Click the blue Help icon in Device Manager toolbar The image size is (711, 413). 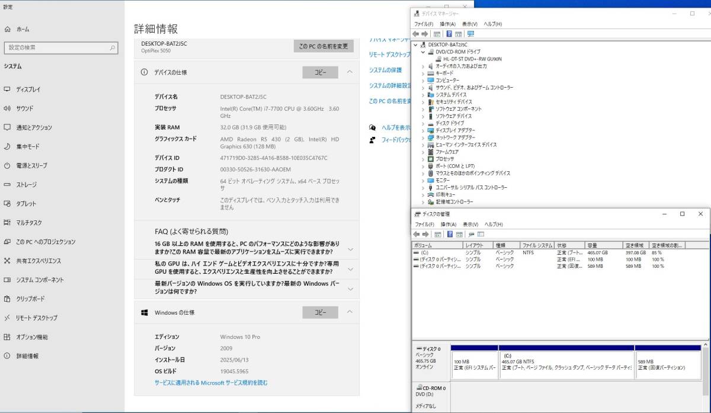click(x=449, y=34)
